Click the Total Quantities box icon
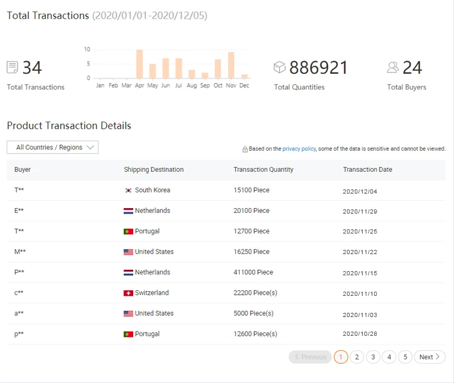This screenshot has width=454, height=383. pyautogui.click(x=280, y=67)
